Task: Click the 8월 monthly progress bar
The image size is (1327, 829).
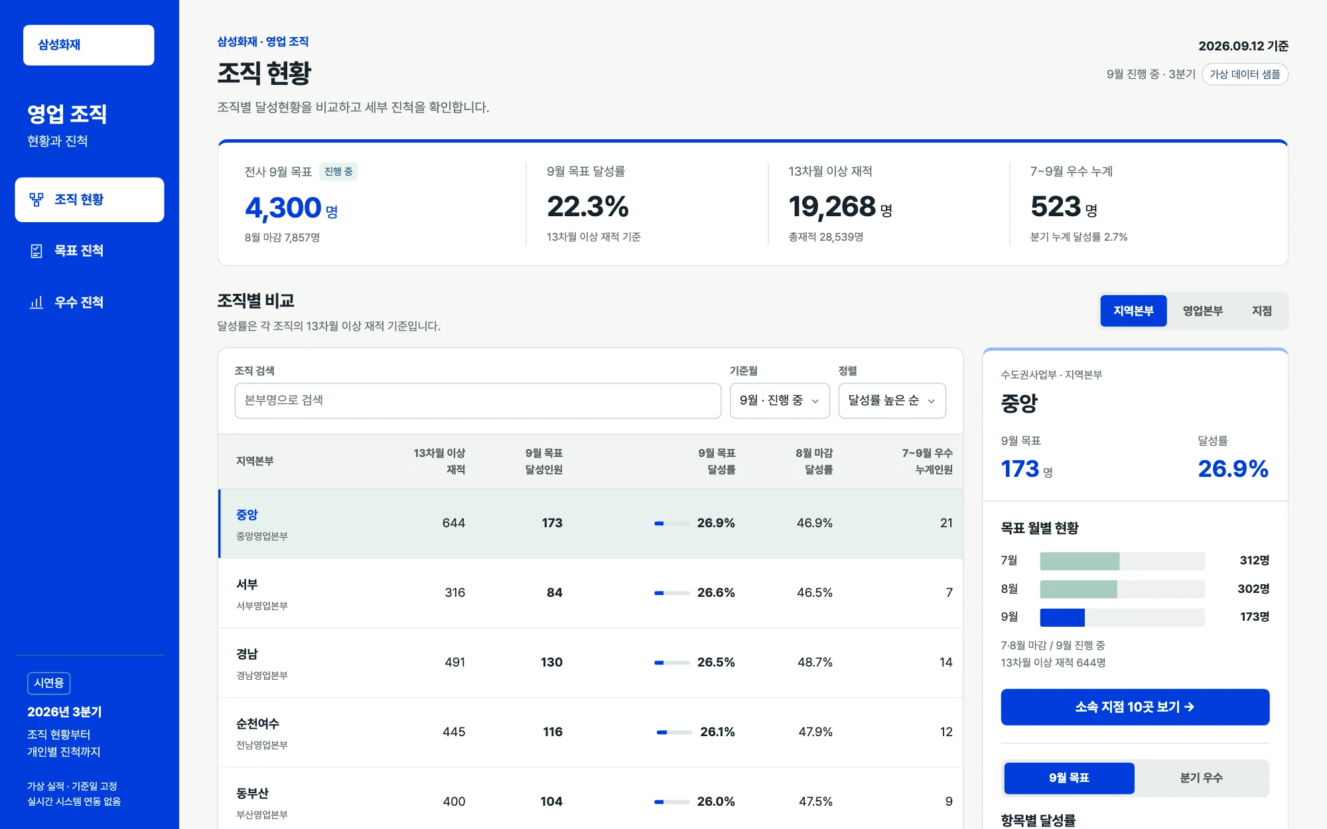Action: click(1122, 589)
